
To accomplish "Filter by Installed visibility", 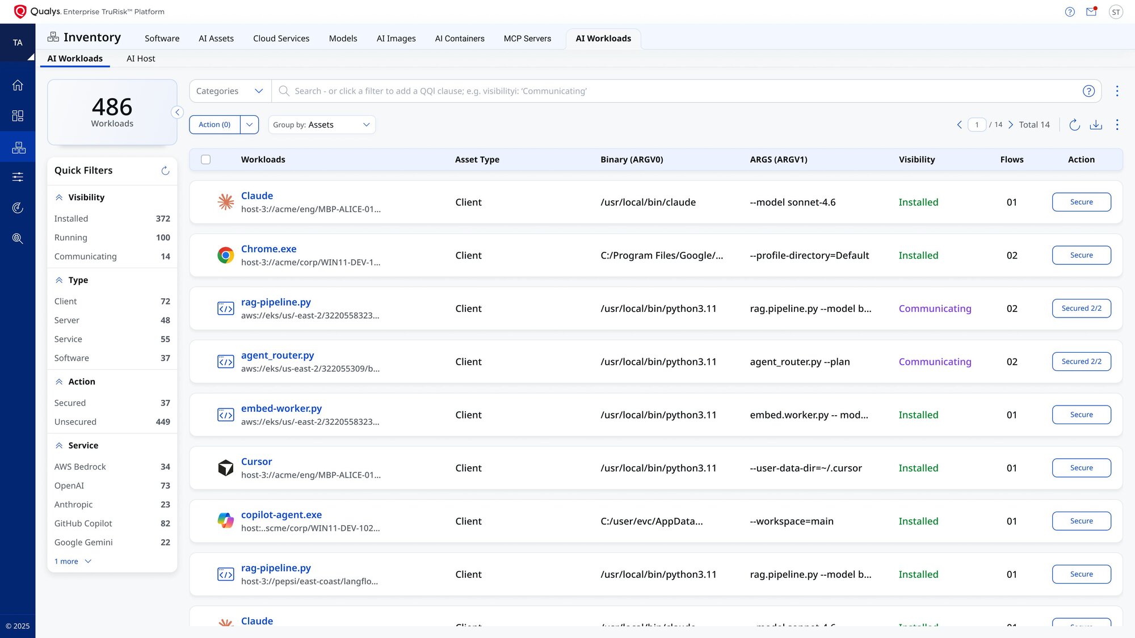I will point(112,218).
